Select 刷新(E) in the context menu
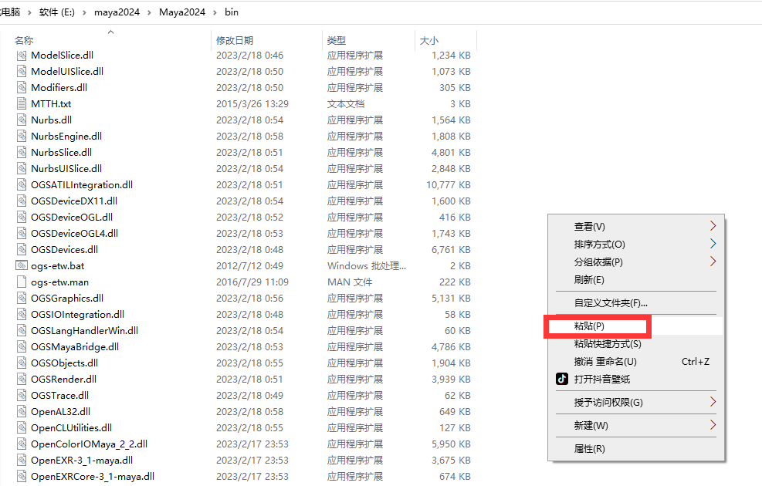 635,280
